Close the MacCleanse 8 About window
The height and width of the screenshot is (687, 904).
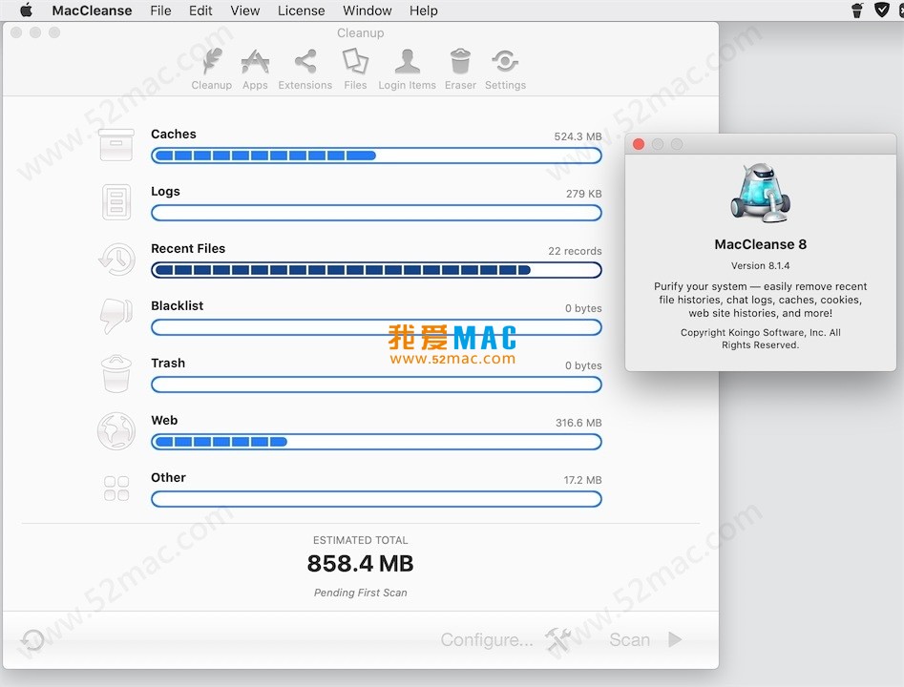639,144
